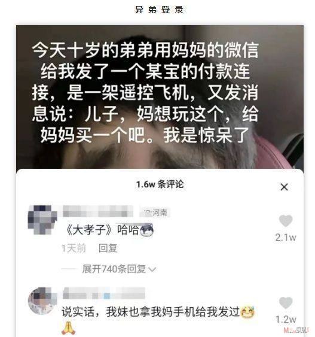Click the 2.1w like count

(286, 238)
